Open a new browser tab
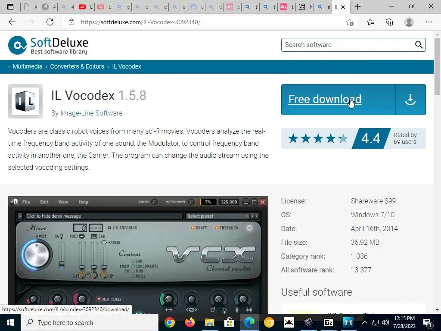The width and height of the screenshot is (441, 331). (x=357, y=7)
